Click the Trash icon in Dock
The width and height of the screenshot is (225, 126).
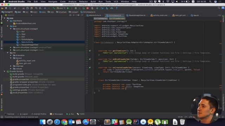(182, 122)
